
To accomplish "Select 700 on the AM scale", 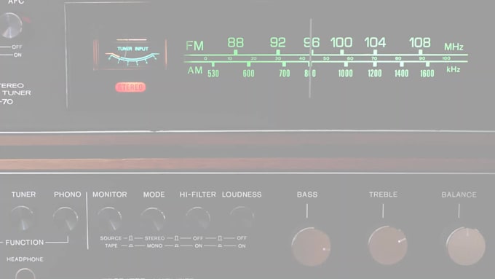I will (284, 74).
